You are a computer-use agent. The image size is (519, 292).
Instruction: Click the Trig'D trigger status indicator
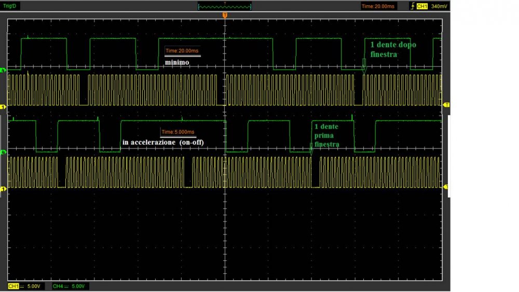[x=10, y=6]
